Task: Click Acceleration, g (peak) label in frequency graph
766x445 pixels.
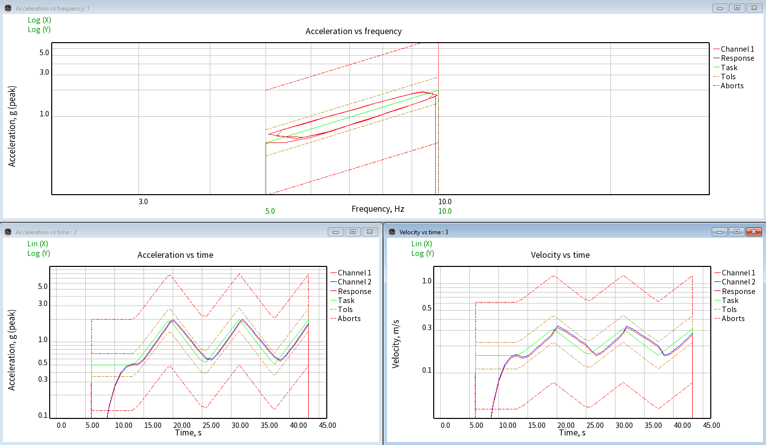Action: [12, 126]
